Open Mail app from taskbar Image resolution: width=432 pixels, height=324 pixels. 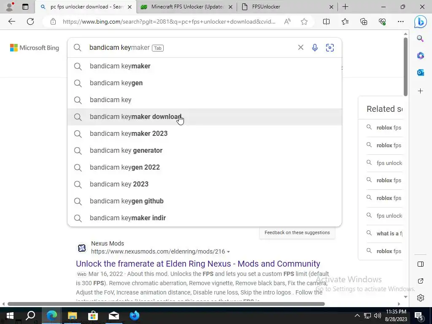(x=113, y=316)
